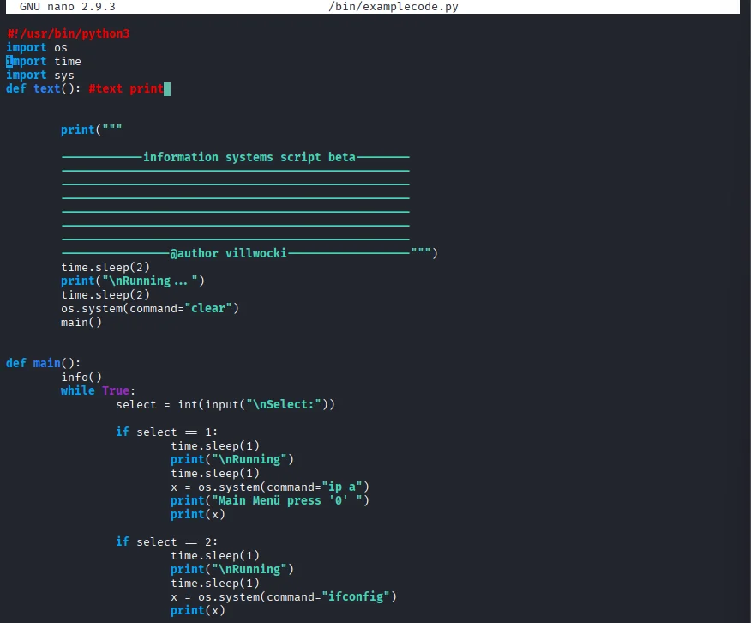Click the shebang line #!/usr/bin/python3

click(x=69, y=33)
